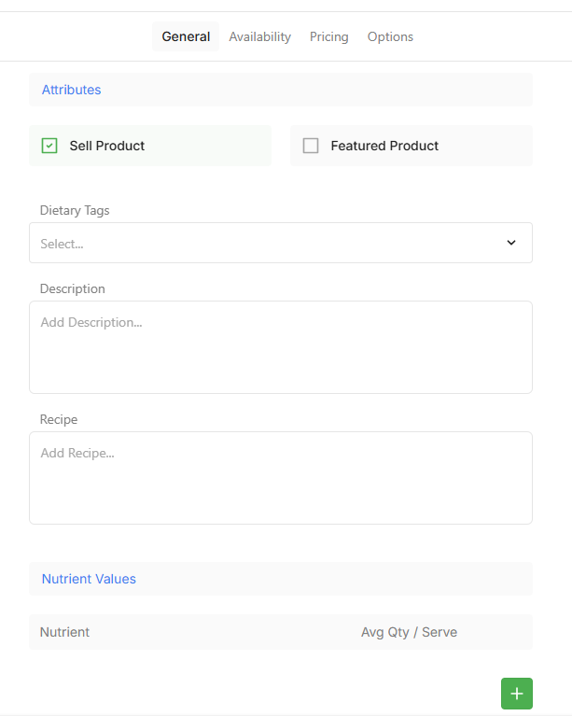Go to the Pricing tab
The height and width of the screenshot is (716, 572).
(328, 36)
